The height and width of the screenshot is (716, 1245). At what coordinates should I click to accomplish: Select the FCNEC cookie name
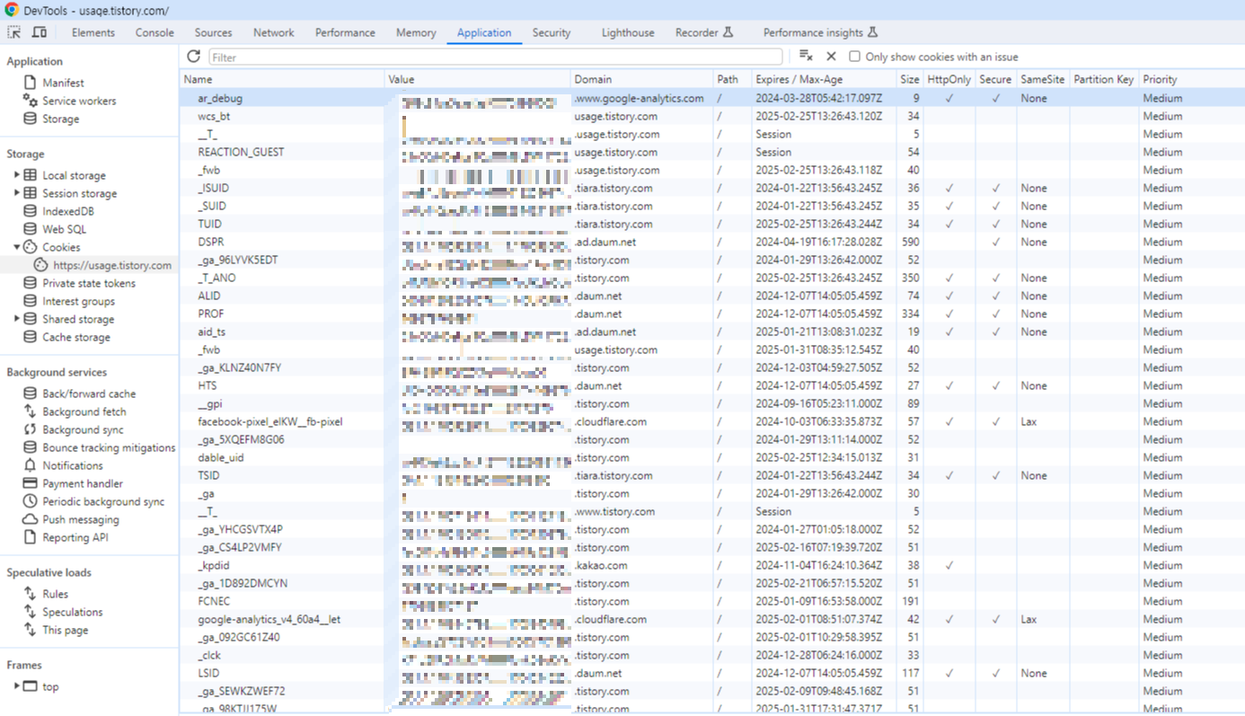coord(214,601)
